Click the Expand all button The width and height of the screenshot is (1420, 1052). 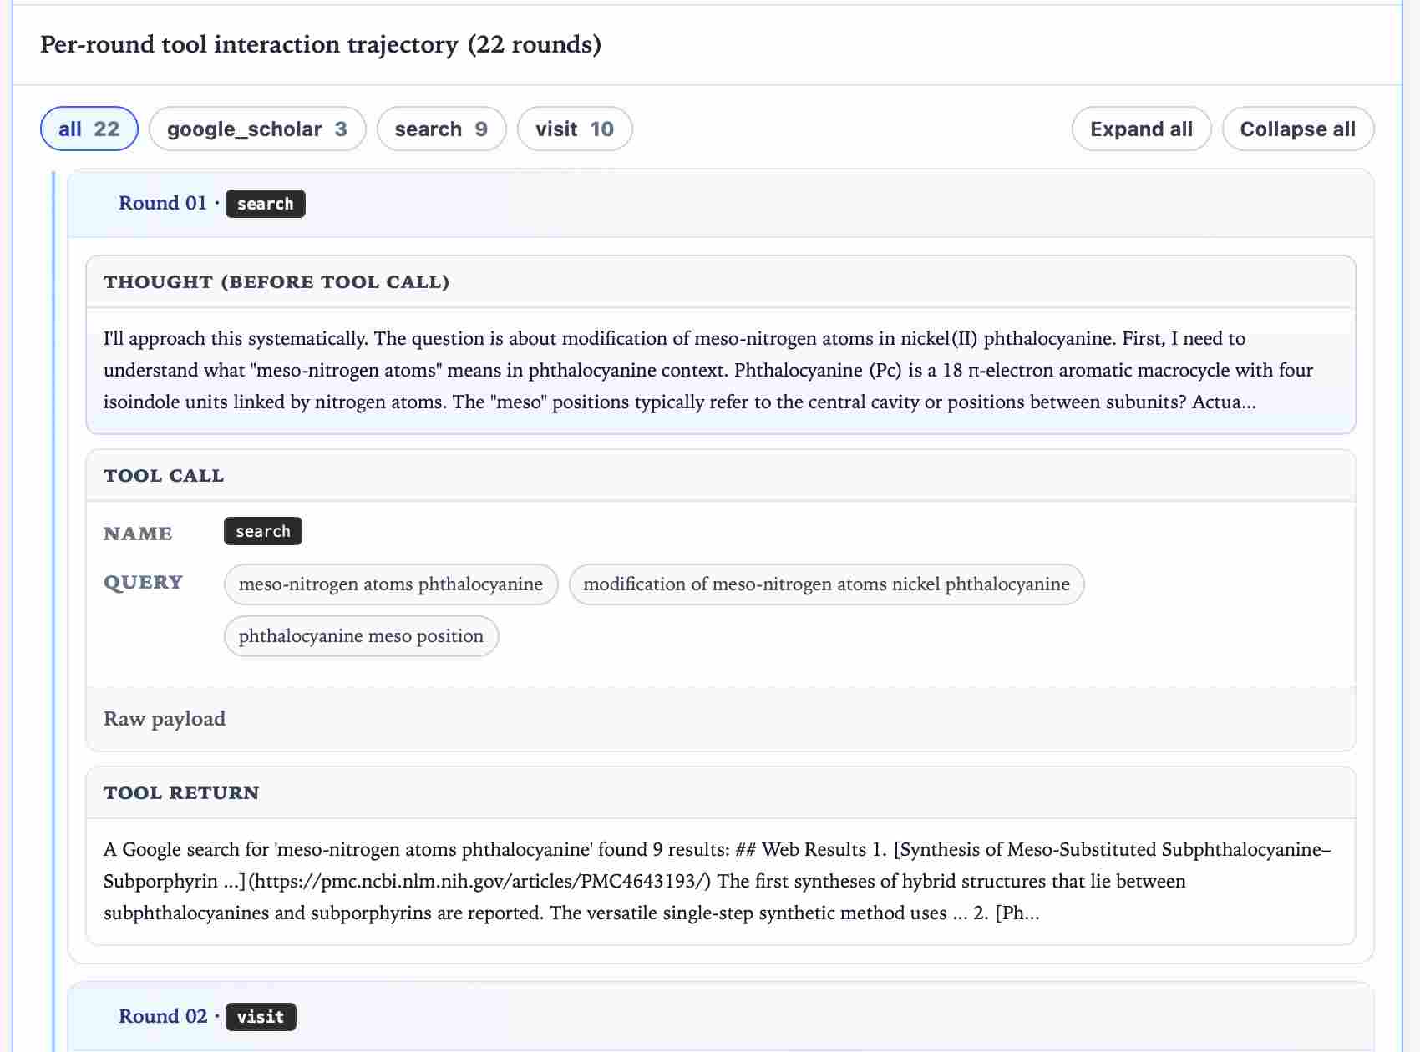coord(1141,129)
